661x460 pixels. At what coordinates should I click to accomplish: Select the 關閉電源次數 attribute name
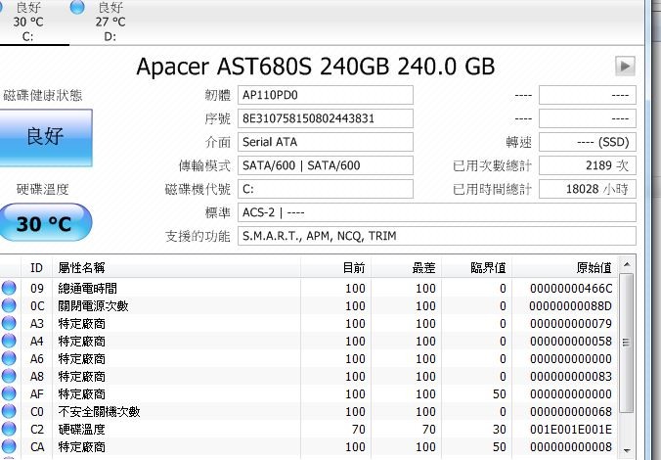[93, 306]
